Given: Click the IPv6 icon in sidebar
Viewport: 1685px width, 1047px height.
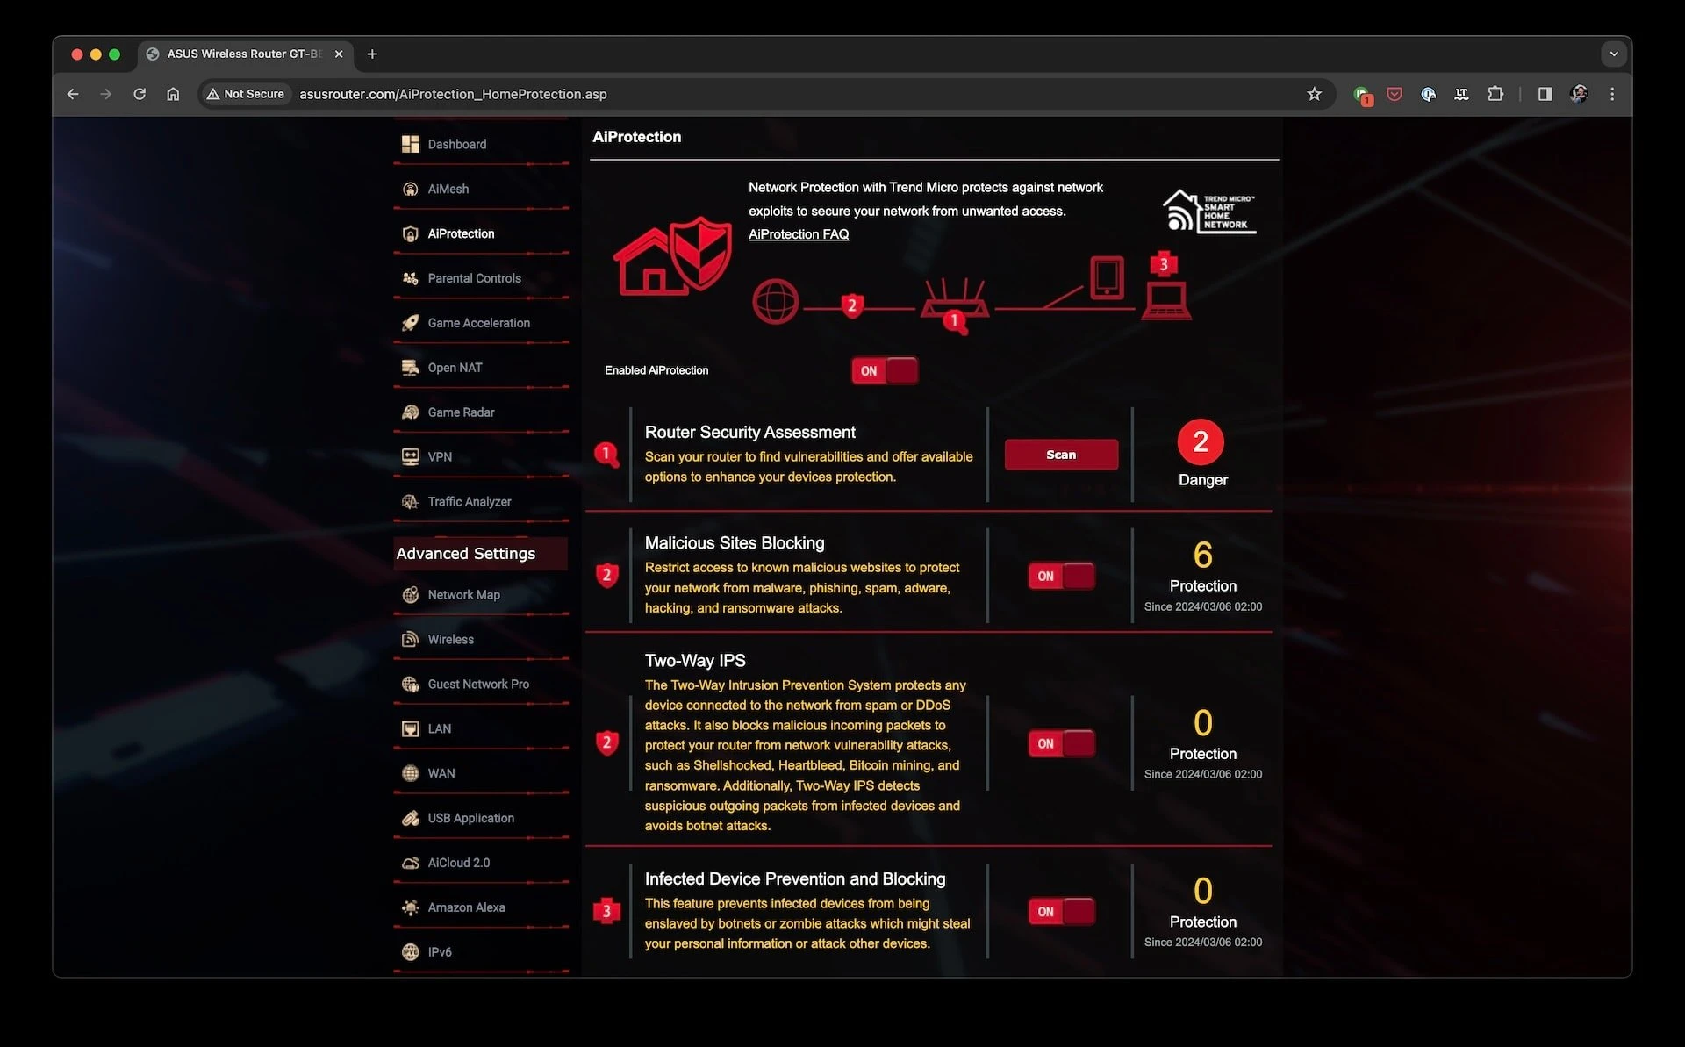Looking at the screenshot, I should 410,952.
